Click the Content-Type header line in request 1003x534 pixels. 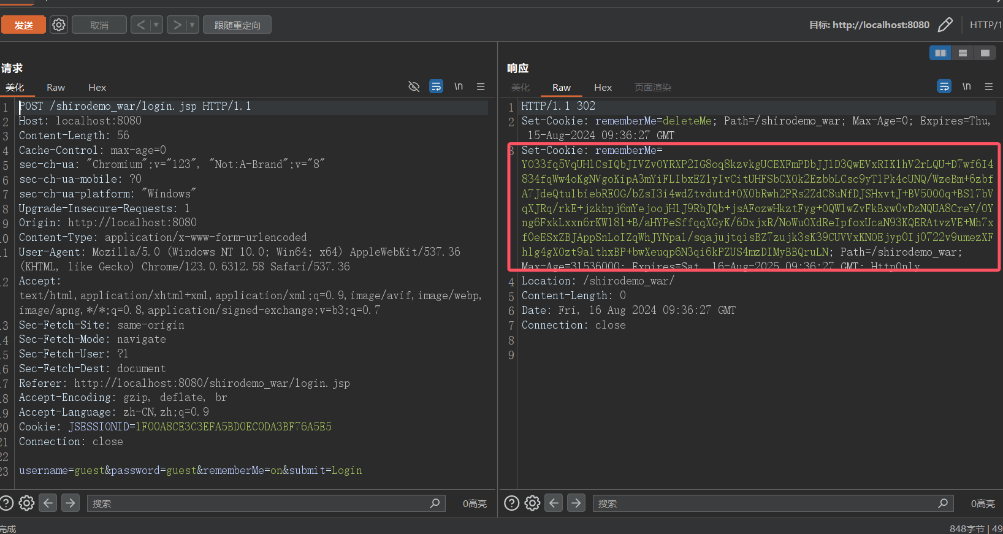pyautogui.click(x=163, y=237)
